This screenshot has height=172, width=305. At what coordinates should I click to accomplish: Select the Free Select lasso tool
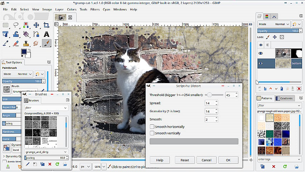(16, 25)
